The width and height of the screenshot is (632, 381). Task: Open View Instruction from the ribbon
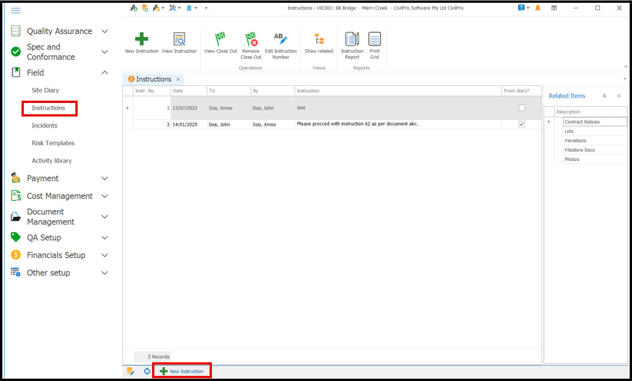pyautogui.click(x=179, y=40)
